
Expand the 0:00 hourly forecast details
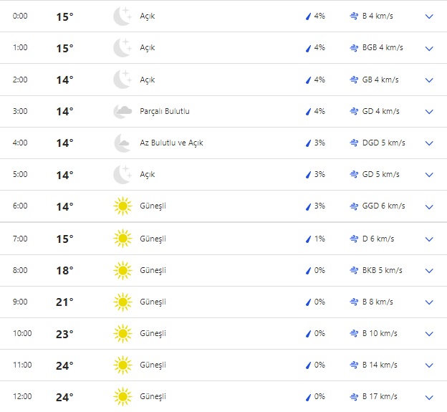[429, 16]
